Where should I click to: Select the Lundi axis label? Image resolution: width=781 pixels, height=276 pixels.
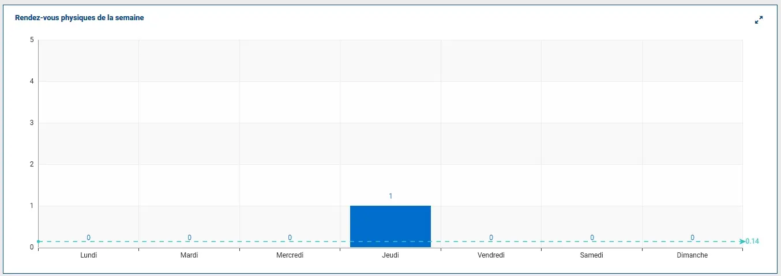point(89,255)
